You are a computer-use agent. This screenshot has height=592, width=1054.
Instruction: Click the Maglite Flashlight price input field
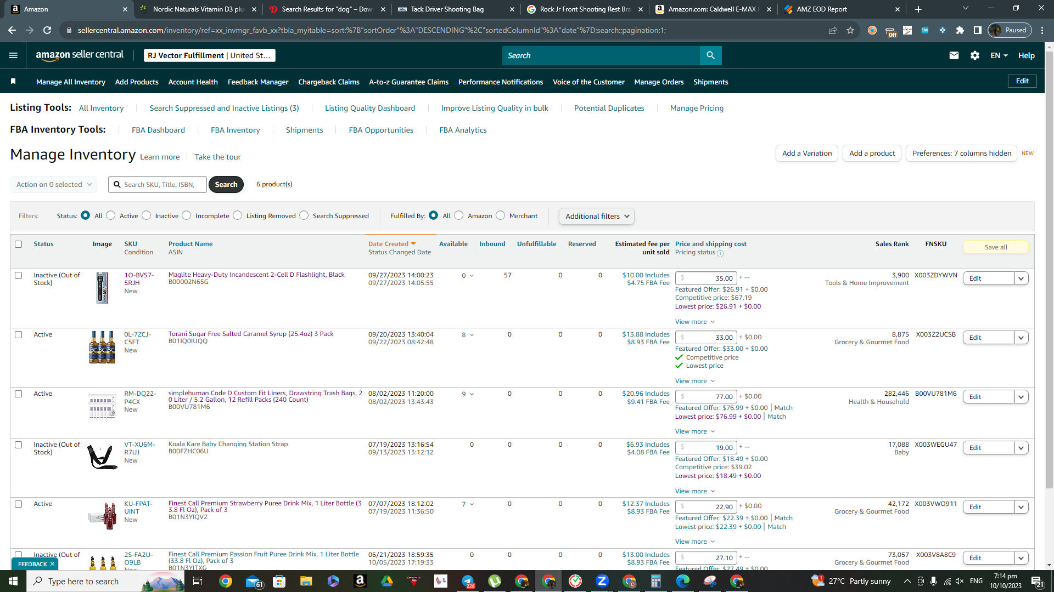tap(706, 278)
